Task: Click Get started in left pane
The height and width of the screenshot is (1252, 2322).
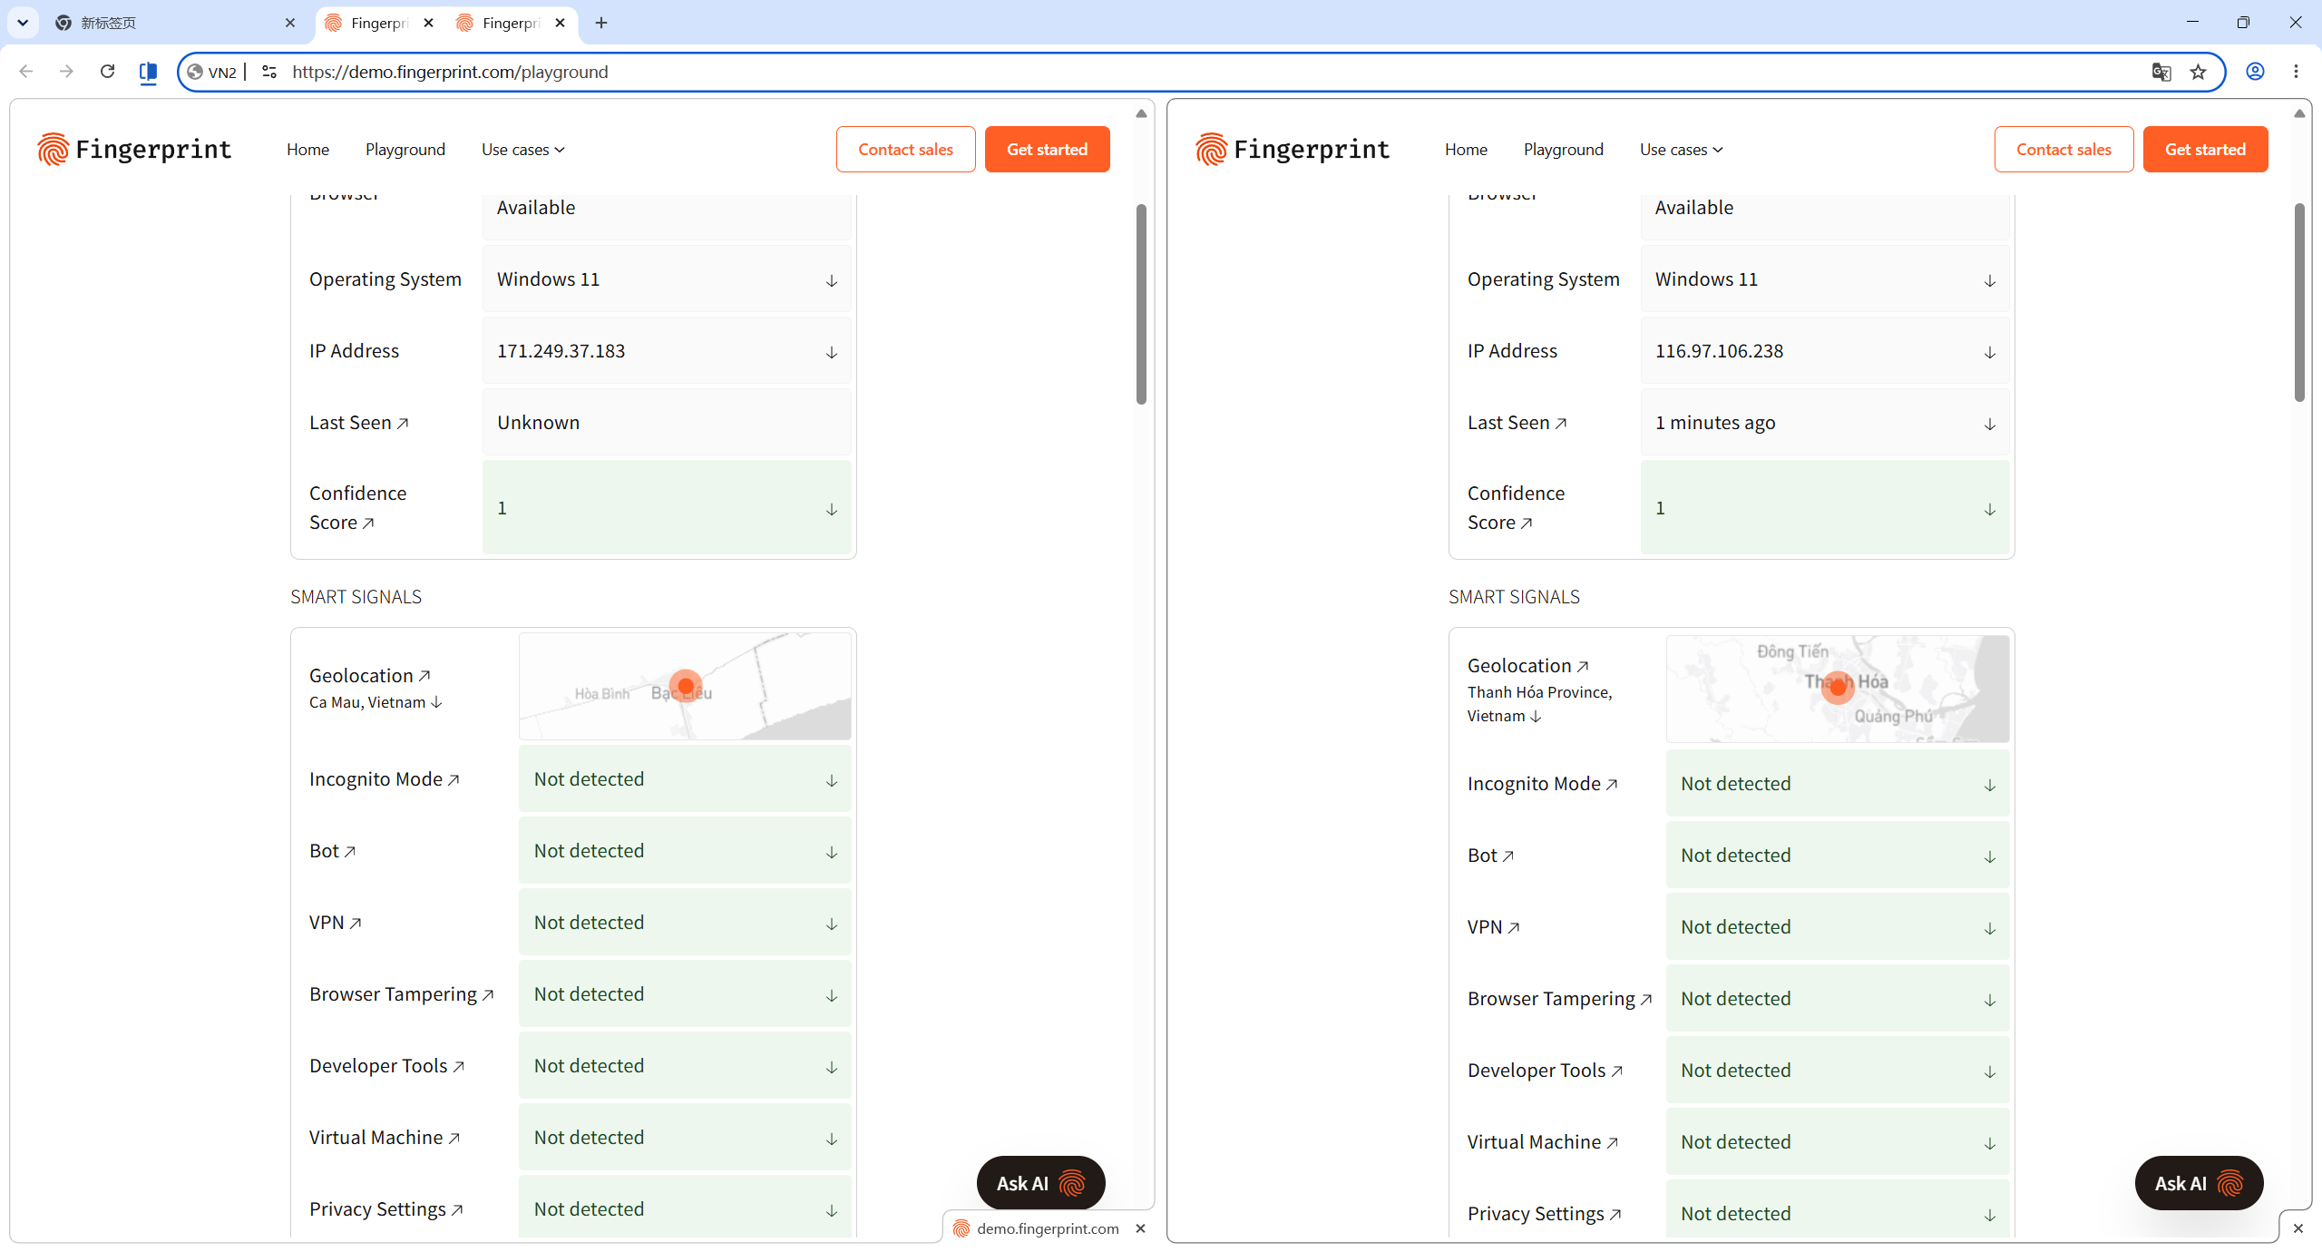Action: pyautogui.click(x=1047, y=149)
